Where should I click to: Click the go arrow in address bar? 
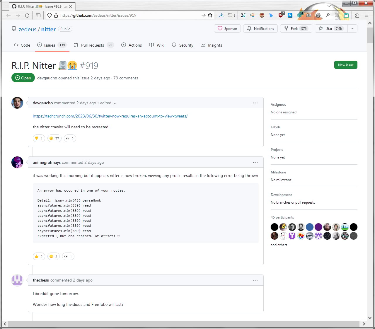(203, 15)
